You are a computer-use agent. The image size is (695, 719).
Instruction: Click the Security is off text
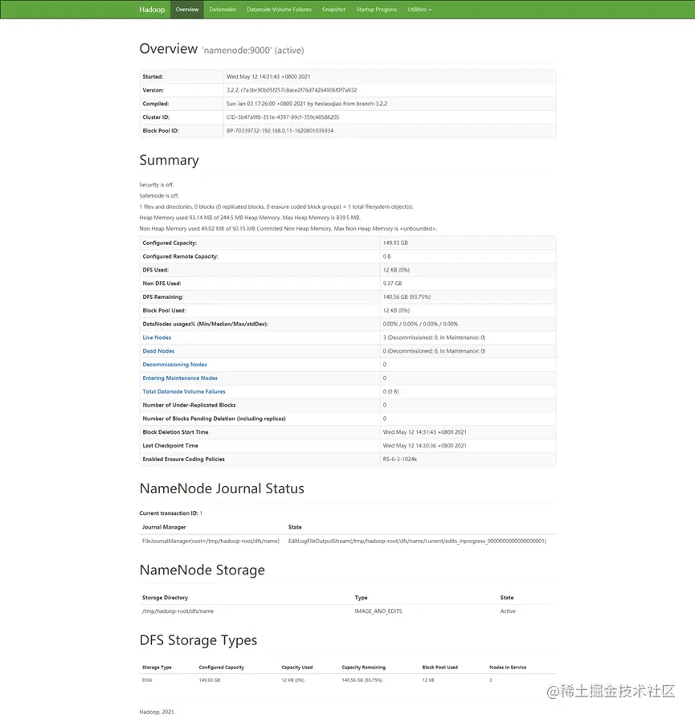pyautogui.click(x=157, y=185)
